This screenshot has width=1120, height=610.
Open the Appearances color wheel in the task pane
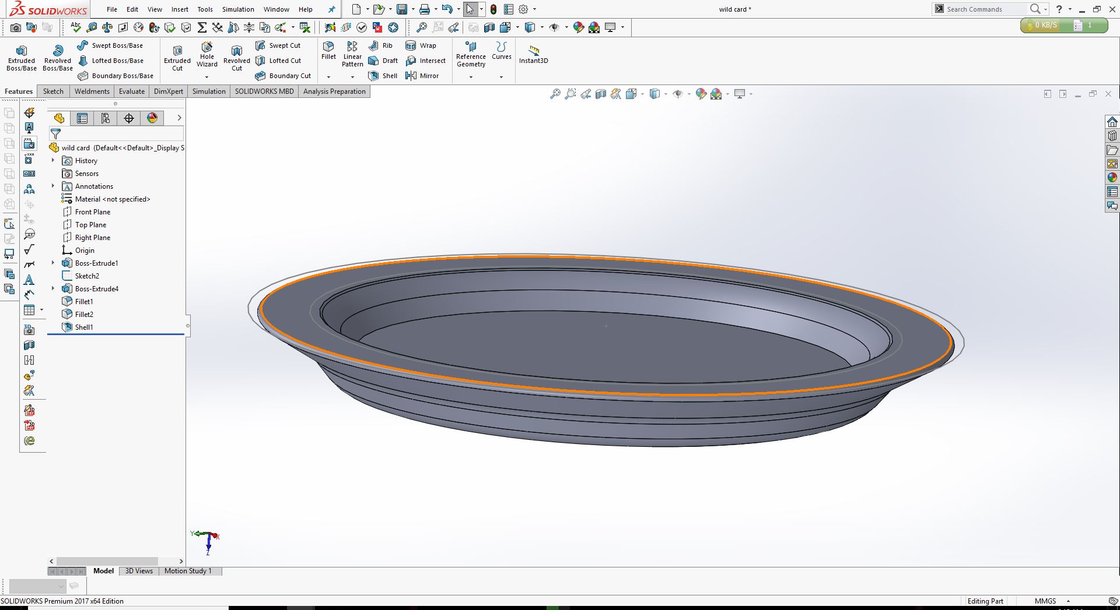point(1112,178)
